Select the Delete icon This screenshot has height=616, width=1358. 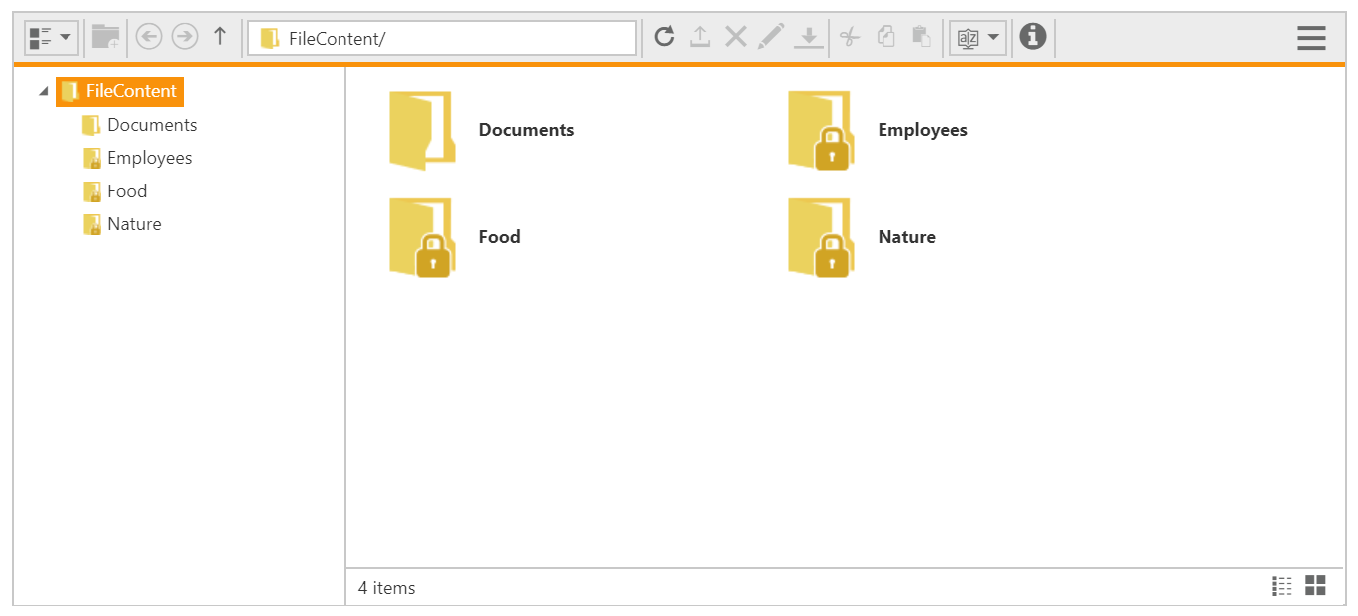point(735,36)
